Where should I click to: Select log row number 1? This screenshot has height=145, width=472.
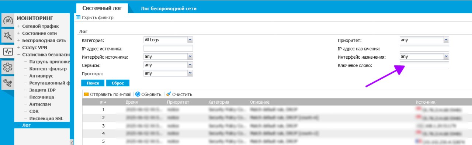pyautogui.click(x=277, y=110)
